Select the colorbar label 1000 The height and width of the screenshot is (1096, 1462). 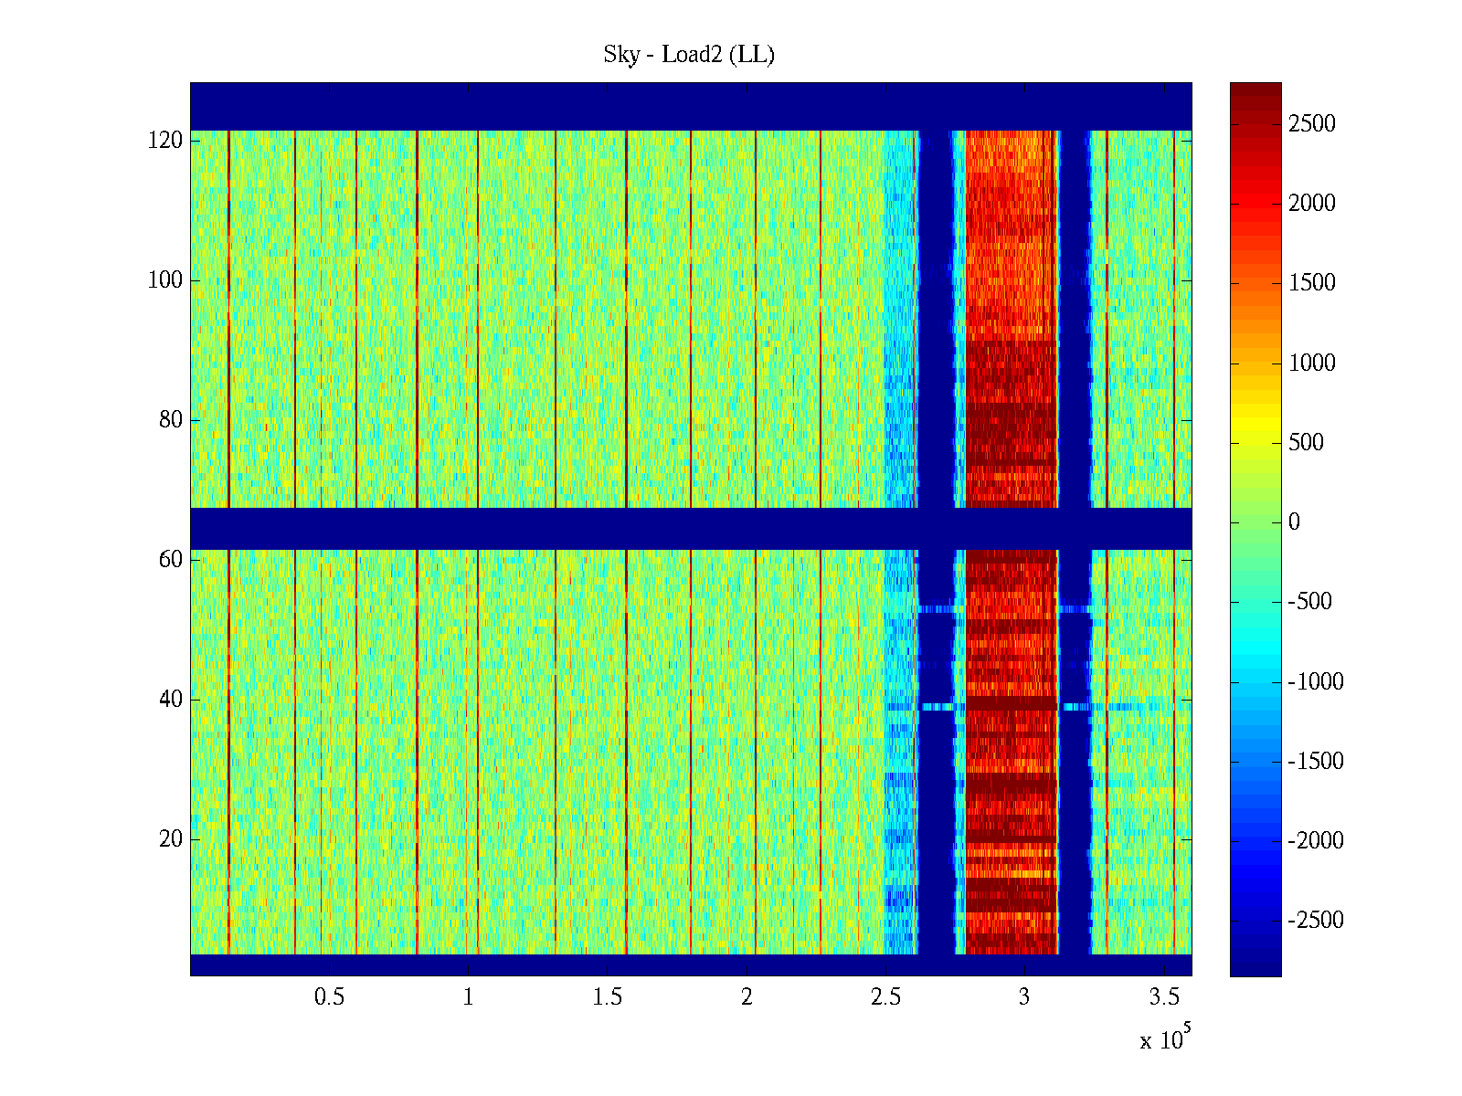[x=1311, y=364]
